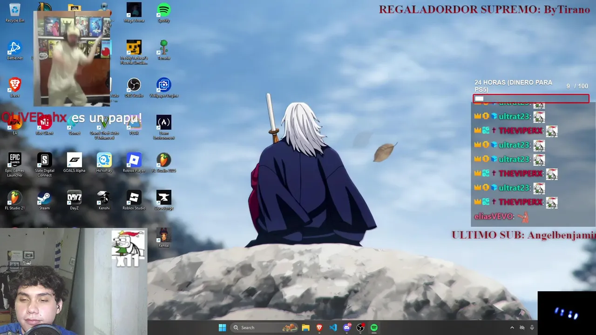Switch to Spotify in the taskbar
Image resolution: width=596 pixels, height=335 pixels.
point(374,328)
